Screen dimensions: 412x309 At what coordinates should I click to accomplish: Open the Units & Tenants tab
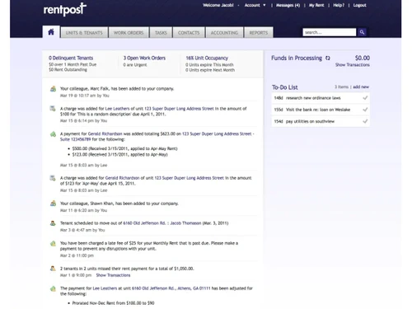pos(84,32)
